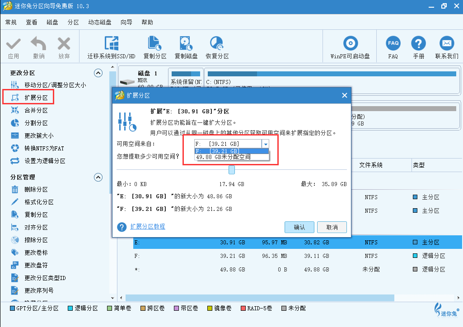
Task: Select the F: partition row in list
Action: tap(298, 256)
